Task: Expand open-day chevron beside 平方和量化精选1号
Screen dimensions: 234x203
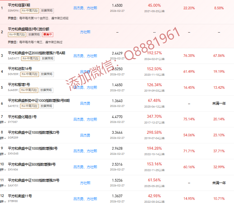Action: pyautogui.click(x=4, y=122)
